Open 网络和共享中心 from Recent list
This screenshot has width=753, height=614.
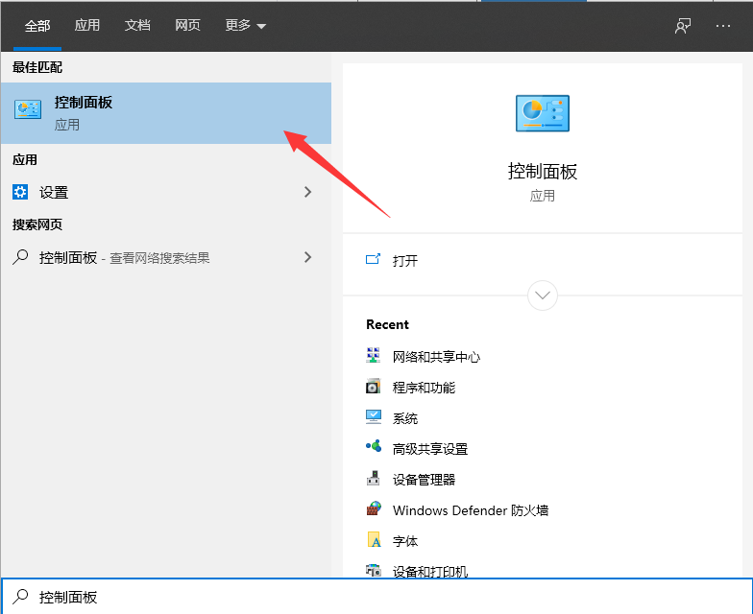pyautogui.click(x=435, y=357)
